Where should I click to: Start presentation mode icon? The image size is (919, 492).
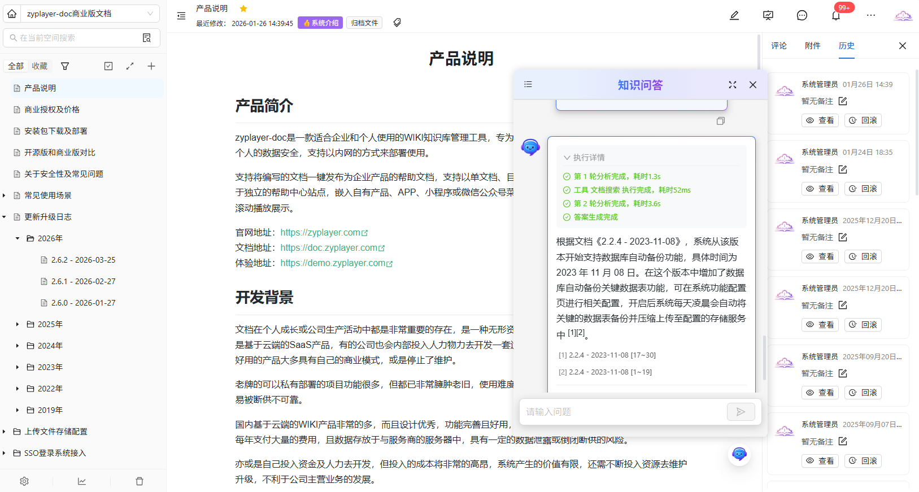click(768, 15)
